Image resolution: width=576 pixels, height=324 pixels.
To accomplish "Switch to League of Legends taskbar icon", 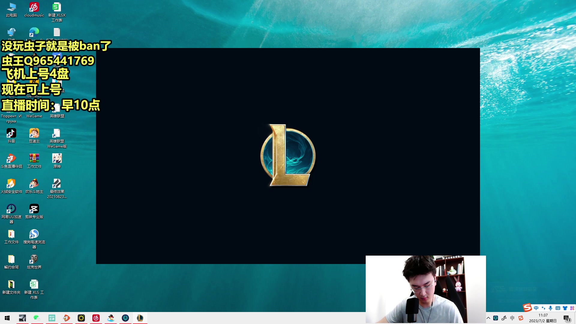I will [140, 318].
